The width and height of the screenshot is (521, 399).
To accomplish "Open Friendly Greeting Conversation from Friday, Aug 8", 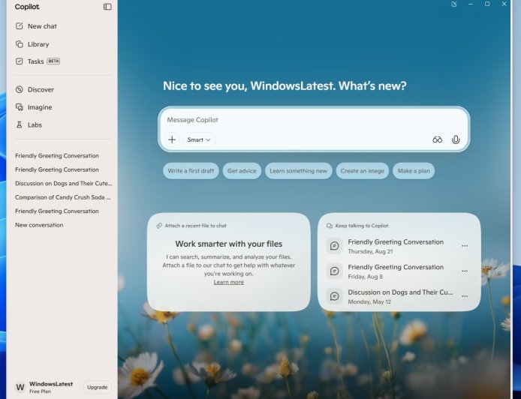I will coord(396,271).
